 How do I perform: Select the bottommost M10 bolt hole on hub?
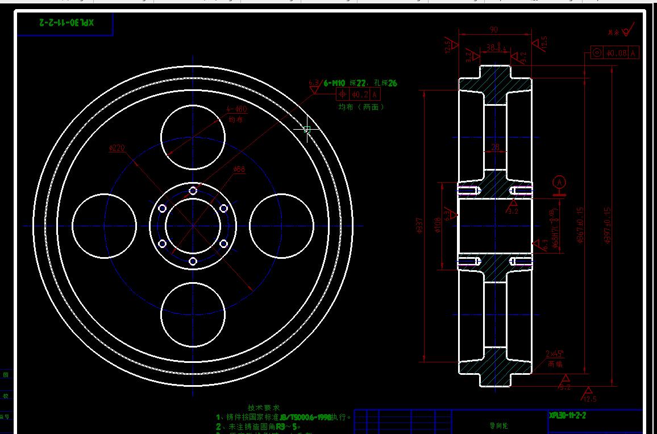(x=193, y=261)
